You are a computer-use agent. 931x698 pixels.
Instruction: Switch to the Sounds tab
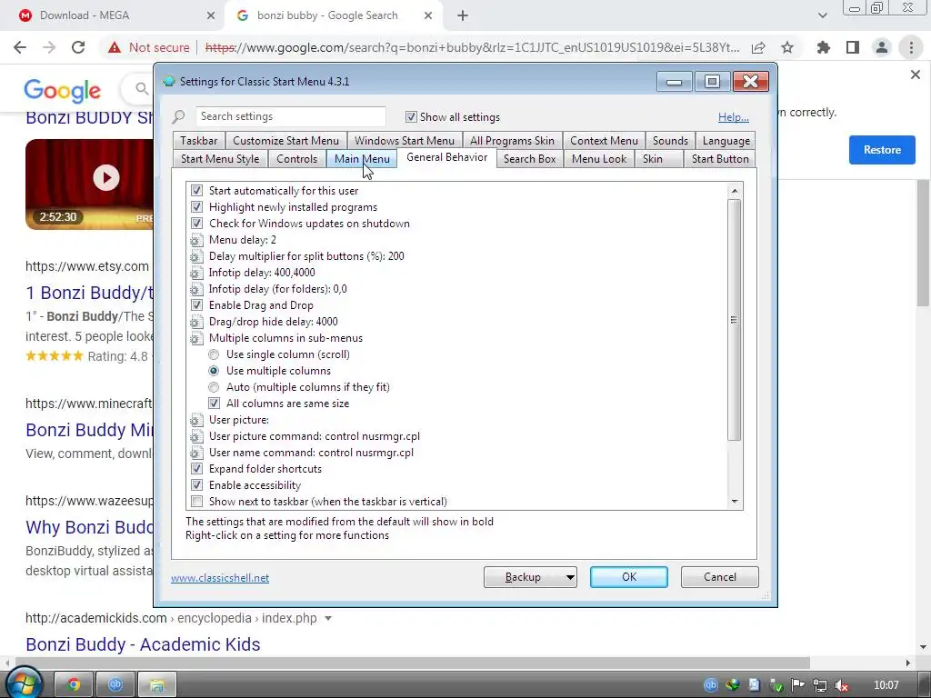[x=670, y=141]
